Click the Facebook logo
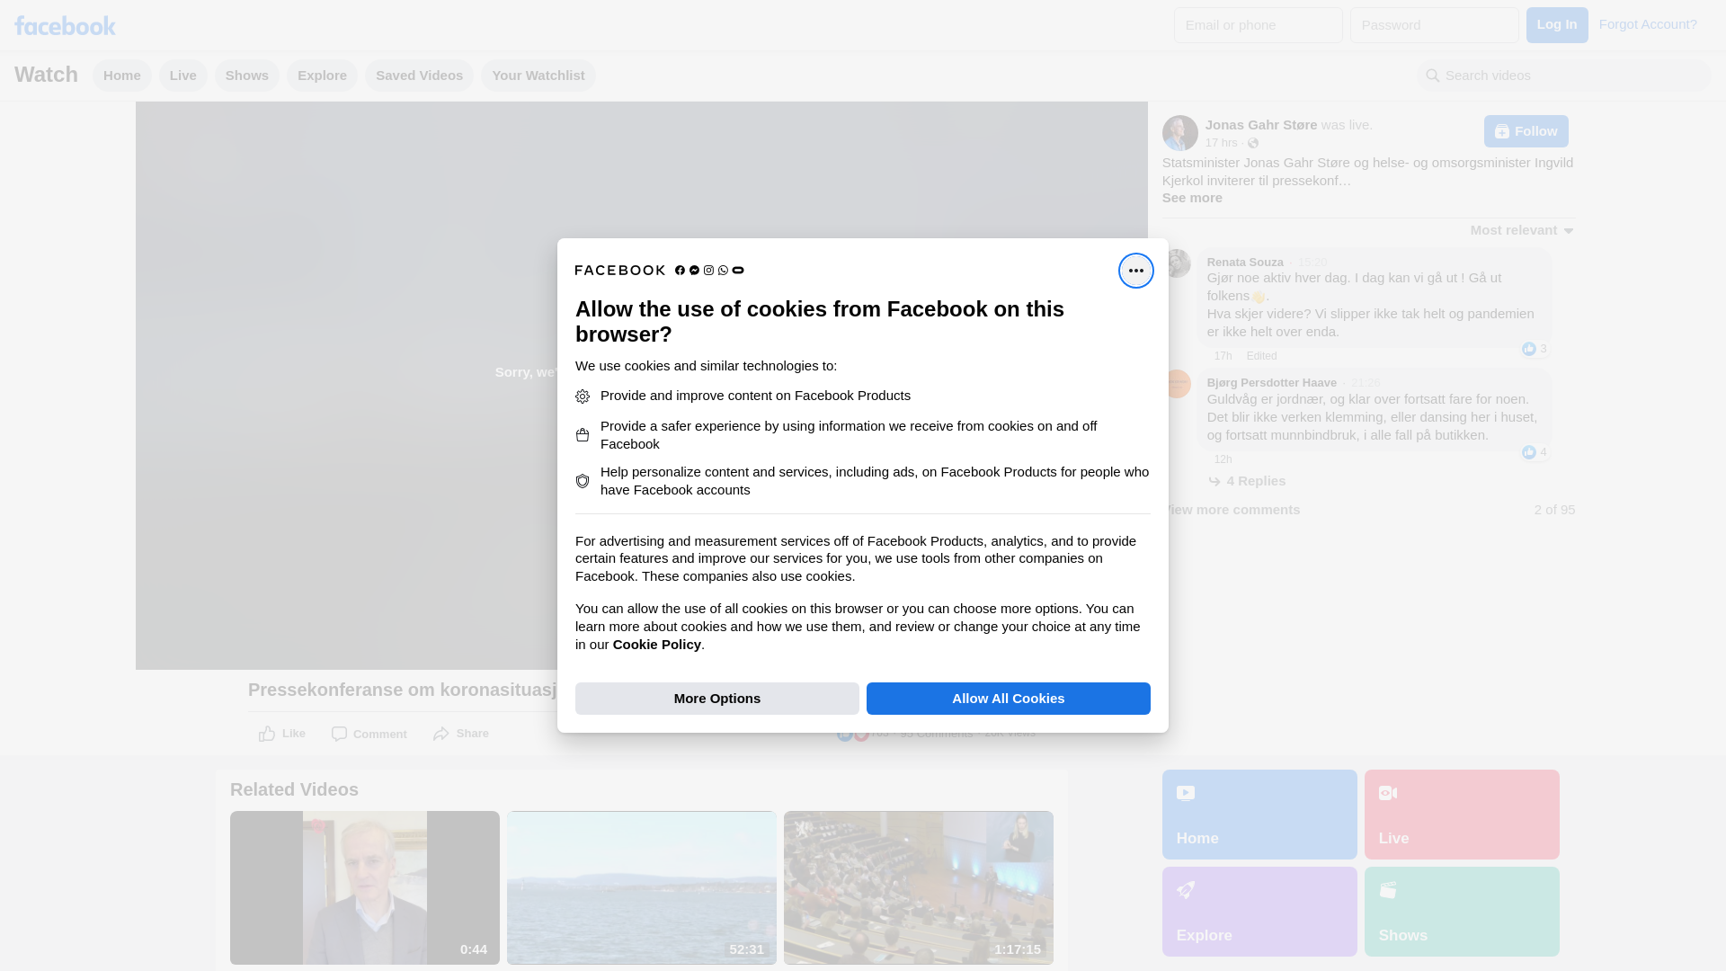Image resolution: width=1726 pixels, height=971 pixels. click(x=65, y=25)
